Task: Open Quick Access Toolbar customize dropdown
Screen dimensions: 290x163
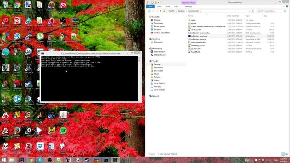Action: coord(159,2)
